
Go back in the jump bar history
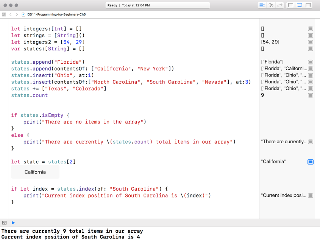tap(11, 14)
